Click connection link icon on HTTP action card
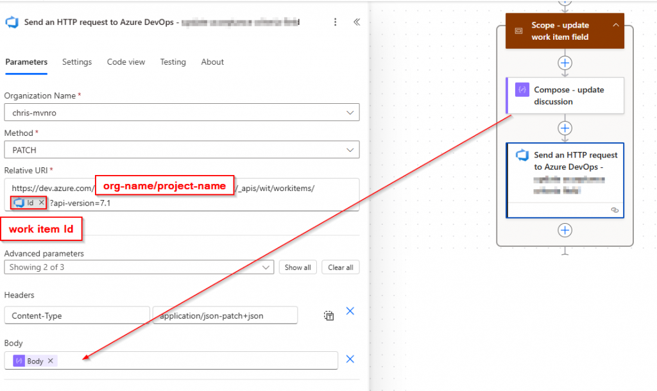The width and height of the screenshot is (657, 391). [x=615, y=210]
